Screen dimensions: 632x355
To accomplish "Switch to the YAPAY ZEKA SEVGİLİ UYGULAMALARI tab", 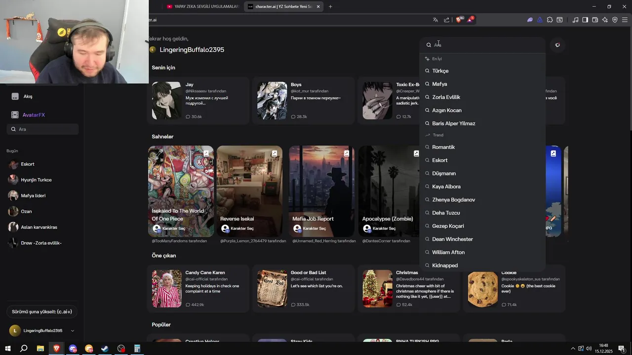I will coord(202,6).
